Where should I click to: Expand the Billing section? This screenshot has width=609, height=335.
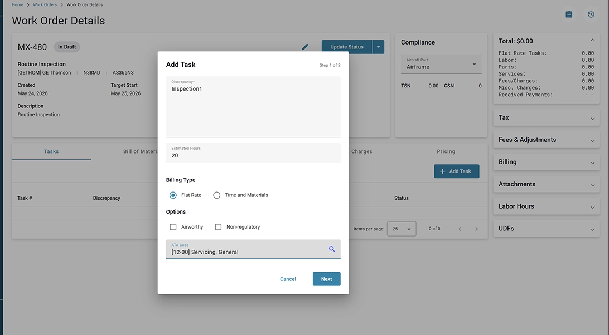[546, 162]
